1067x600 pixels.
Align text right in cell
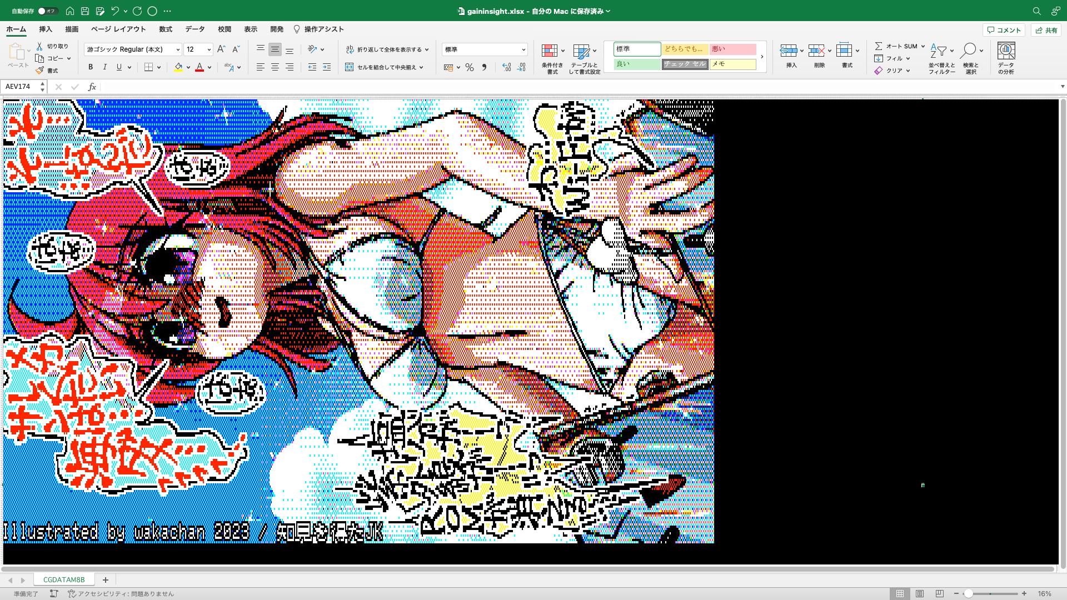tap(290, 67)
